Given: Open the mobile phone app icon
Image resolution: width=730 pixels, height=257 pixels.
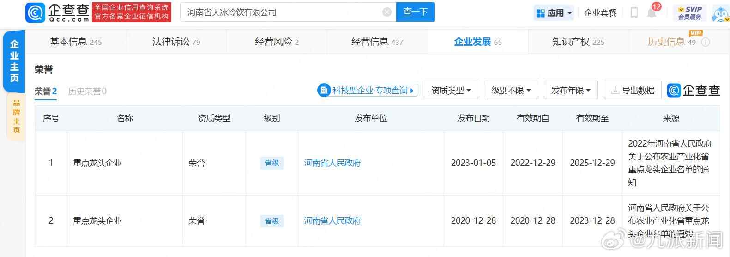Looking at the screenshot, I should point(634,13).
